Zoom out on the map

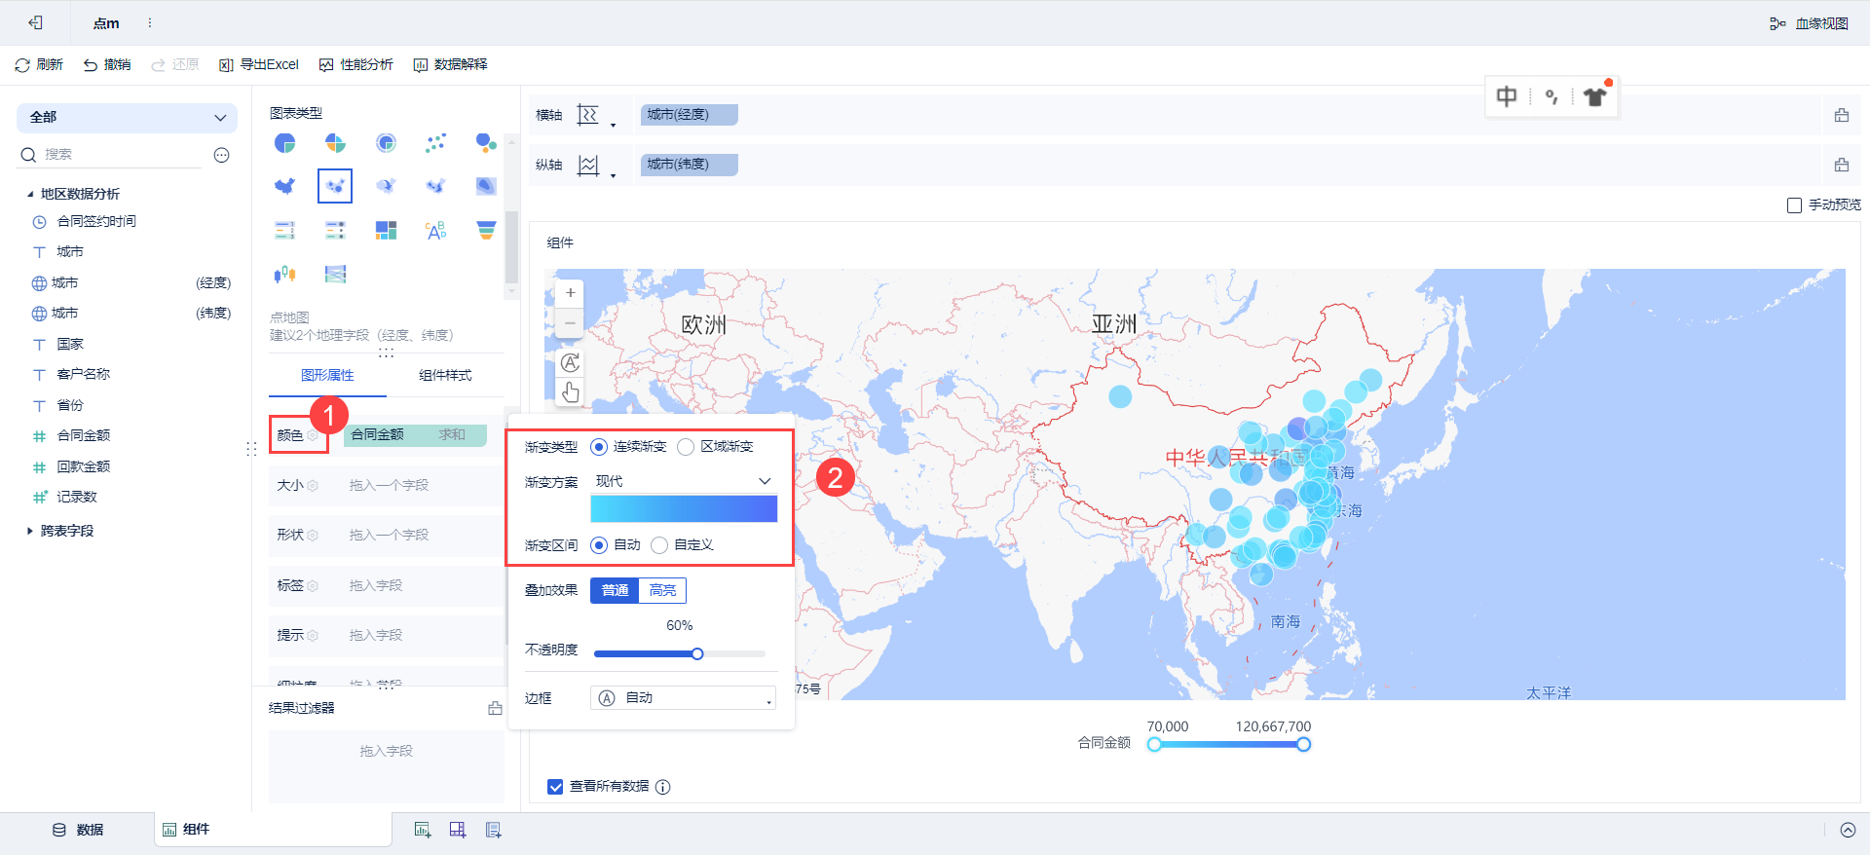[x=570, y=323]
